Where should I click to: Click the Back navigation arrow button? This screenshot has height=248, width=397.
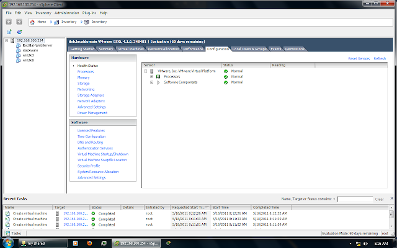click(9, 22)
